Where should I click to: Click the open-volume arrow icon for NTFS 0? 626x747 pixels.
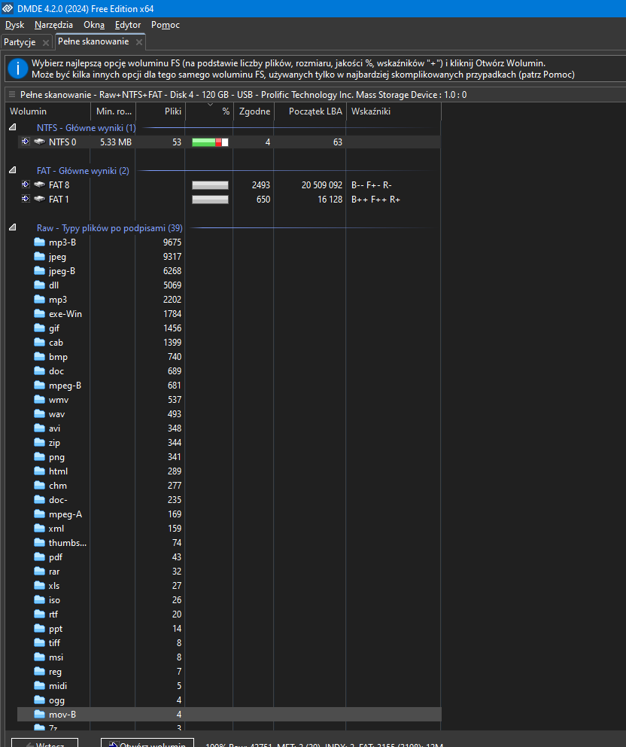pos(26,142)
